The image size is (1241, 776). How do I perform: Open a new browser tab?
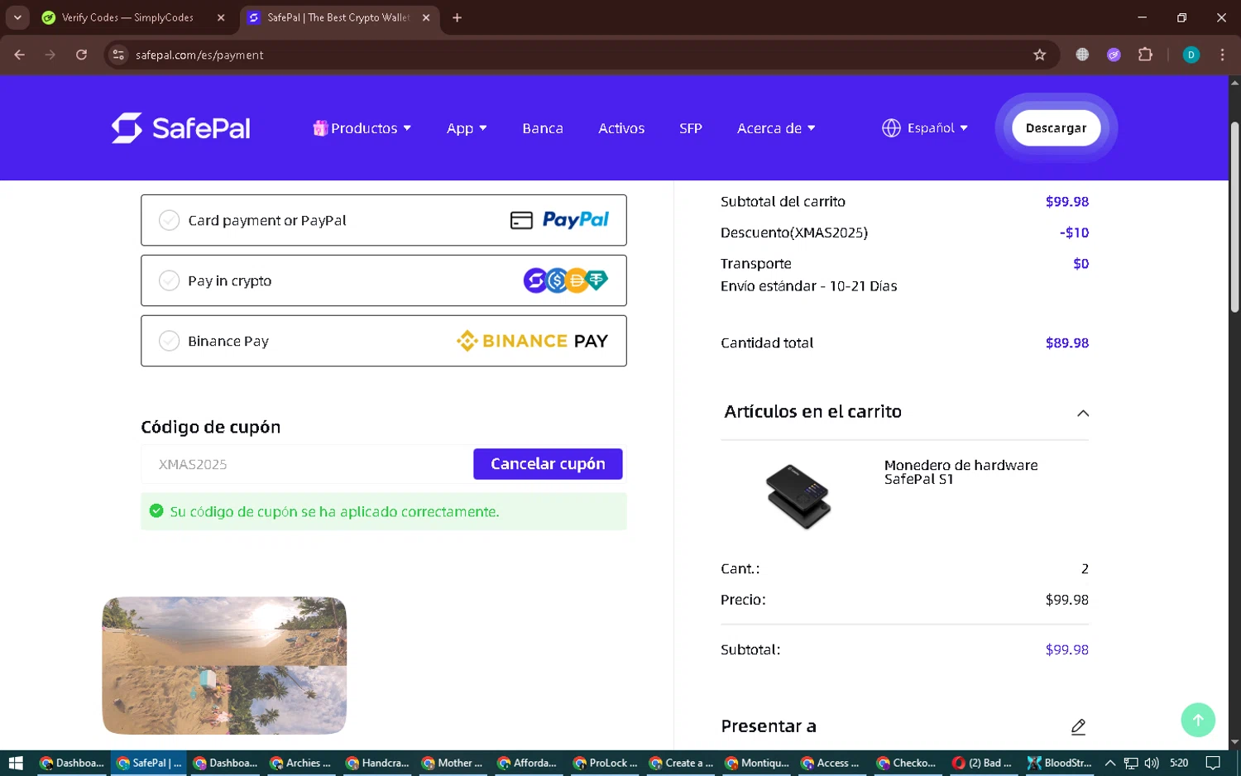point(457,17)
